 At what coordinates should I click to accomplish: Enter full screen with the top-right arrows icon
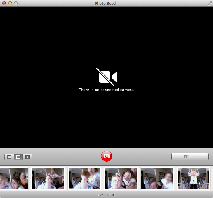click(x=209, y=3)
